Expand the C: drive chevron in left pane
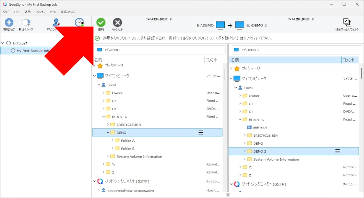 (x=103, y=101)
